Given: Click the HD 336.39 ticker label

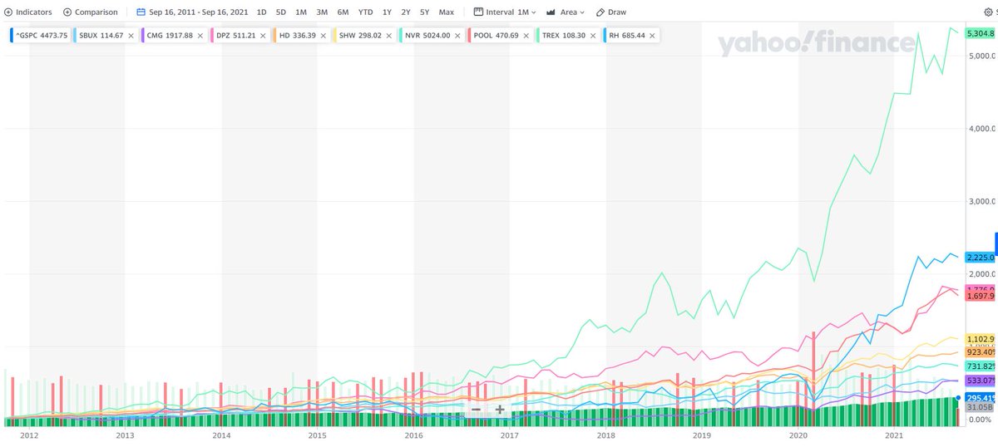Looking at the screenshot, I should 298,36.
